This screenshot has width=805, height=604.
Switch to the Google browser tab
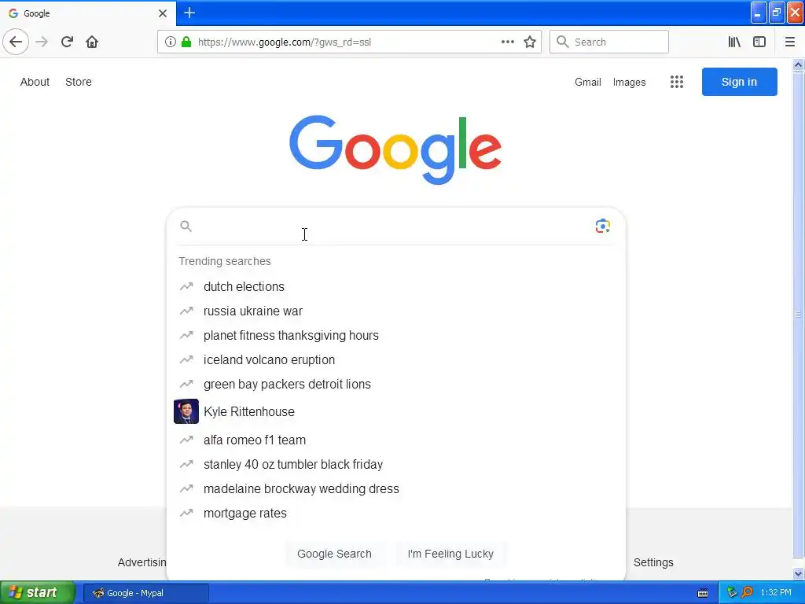(87, 13)
